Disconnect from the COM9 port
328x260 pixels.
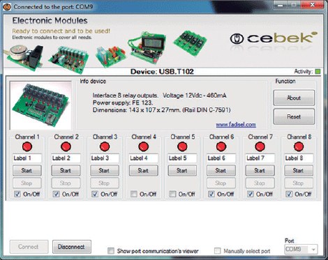72,247
